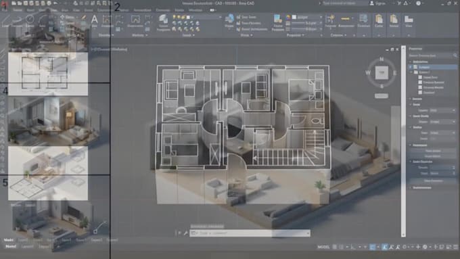Toggle the ortho mode icon in status bar
This screenshot has height=259, width=460.
352,247
